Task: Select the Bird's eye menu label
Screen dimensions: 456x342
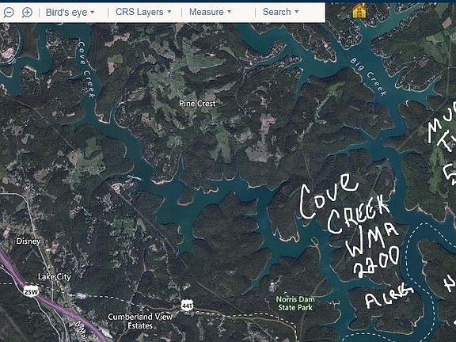Action: pyautogui.click(x=66, y=12)
